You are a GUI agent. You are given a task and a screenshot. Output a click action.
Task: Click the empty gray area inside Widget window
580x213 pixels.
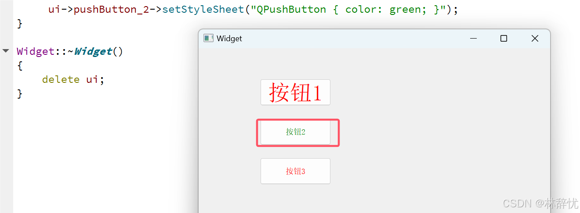point(439,131)
